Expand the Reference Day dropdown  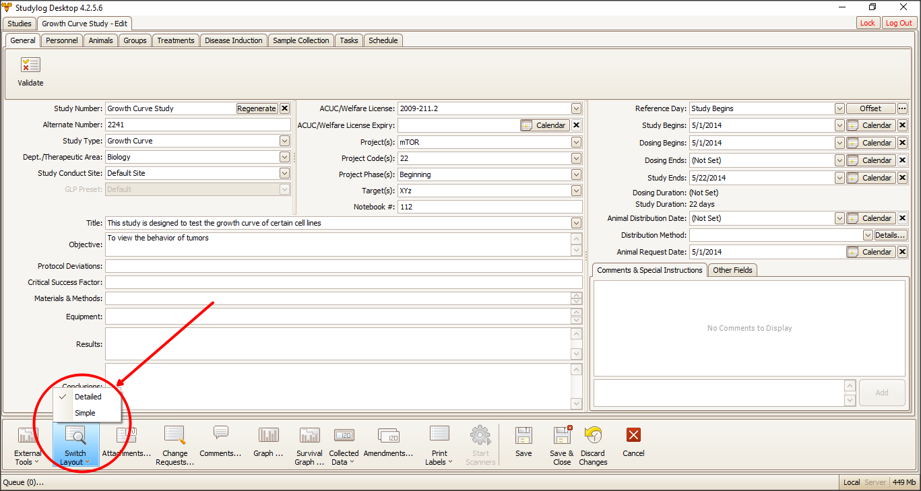click(839, 108)
